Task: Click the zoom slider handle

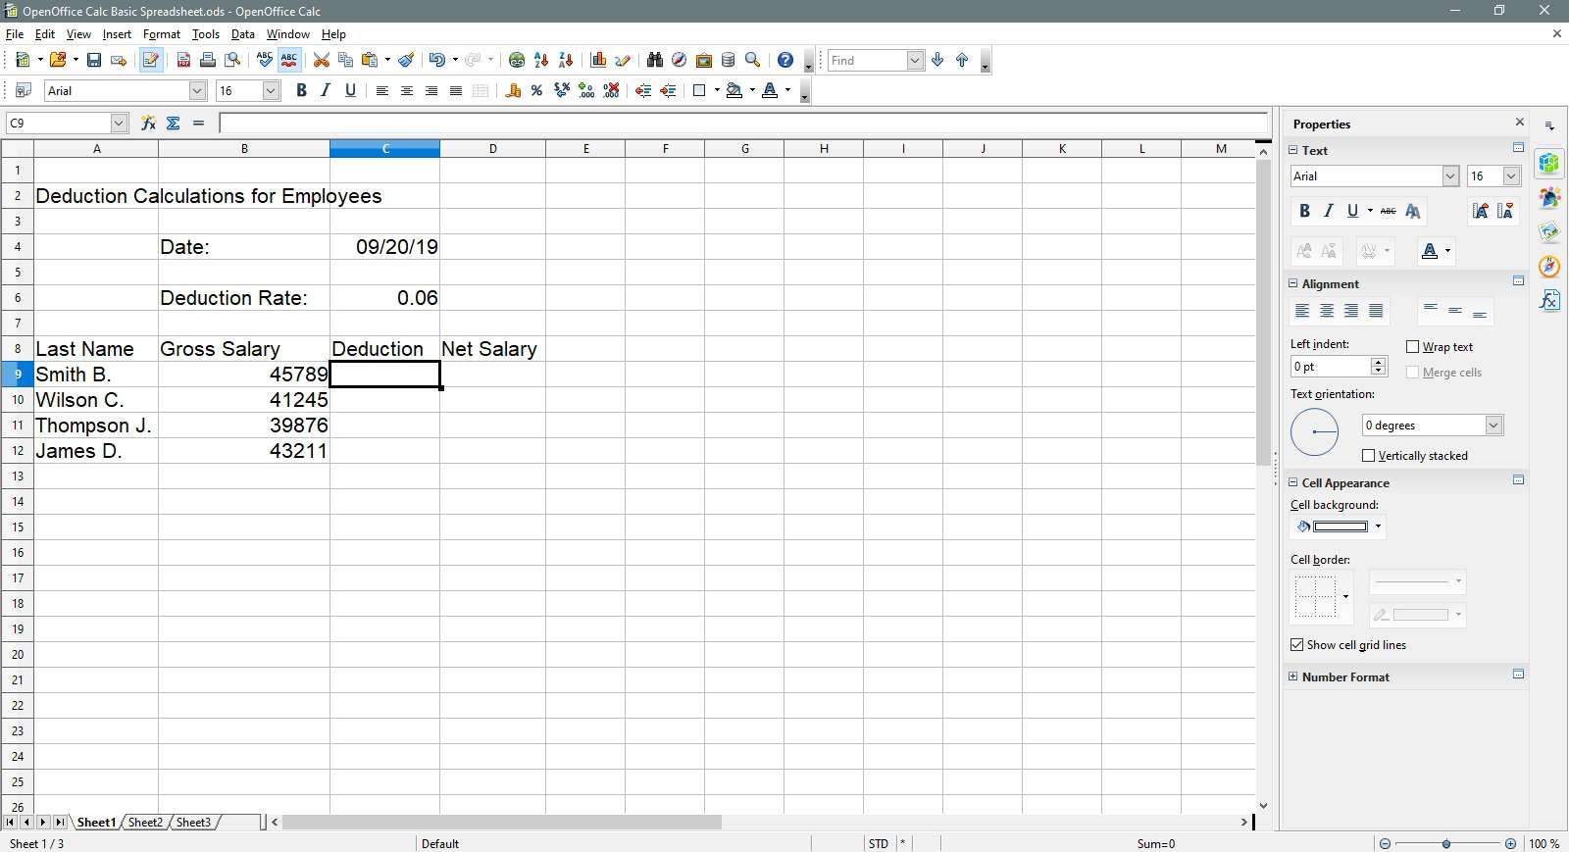Action: pos(1446,843)
